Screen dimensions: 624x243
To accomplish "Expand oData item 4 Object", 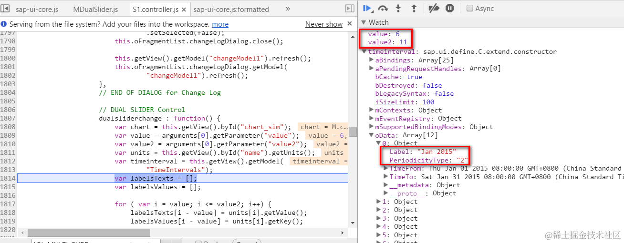I will click(x=379, y=226).
